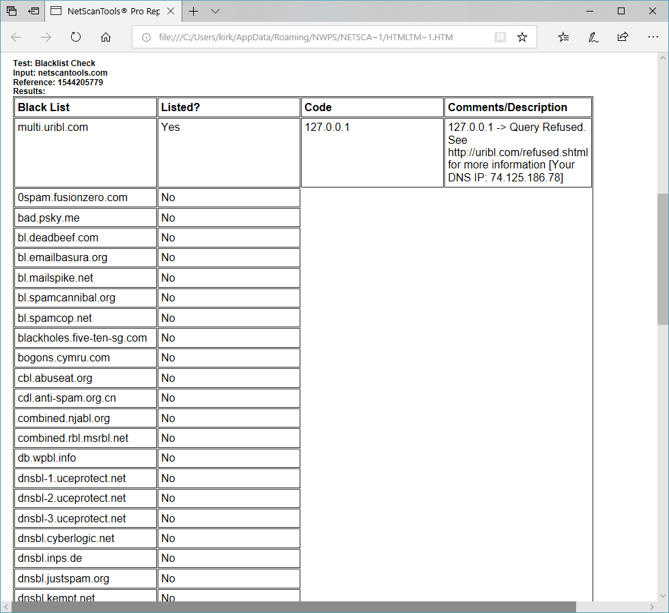Add notes with the pen icon

click(593, 37)
